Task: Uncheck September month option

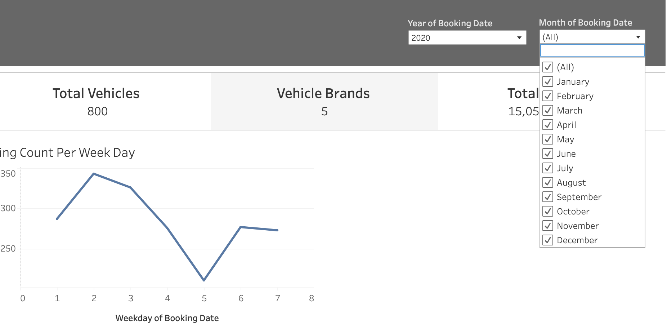Action: 548,197
